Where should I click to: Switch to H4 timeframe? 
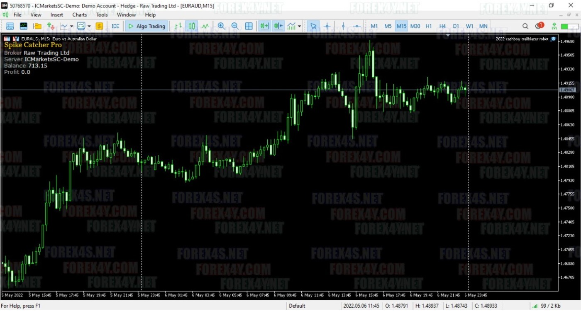442,26
